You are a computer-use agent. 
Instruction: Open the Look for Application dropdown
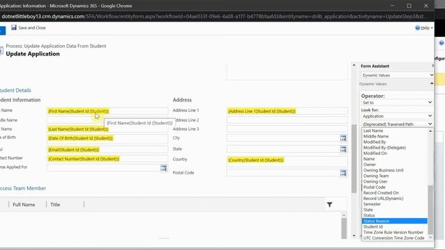[397, 116]
